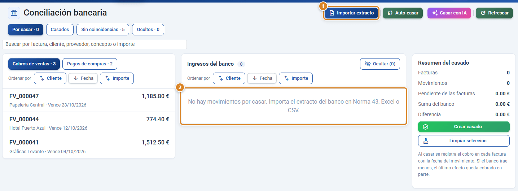Image resolution: width=518 pixels, height=191 pixels.
Task: Select invoice FV_000044
Action: point(89,123)
